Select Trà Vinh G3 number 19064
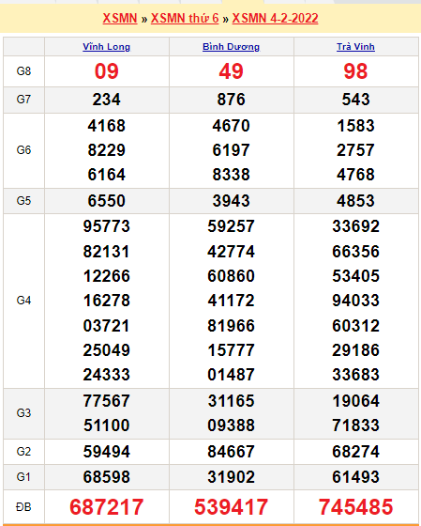 point(355,401)
